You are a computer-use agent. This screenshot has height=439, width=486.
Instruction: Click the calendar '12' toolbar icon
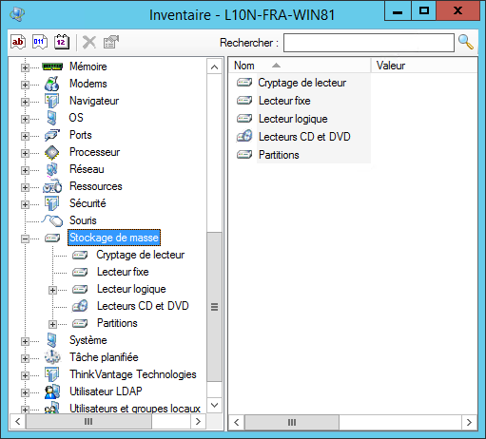[62, 42]
